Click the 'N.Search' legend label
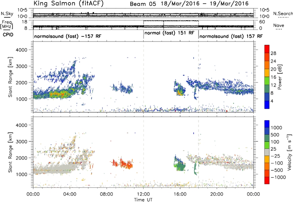 (x=283, y=13)
